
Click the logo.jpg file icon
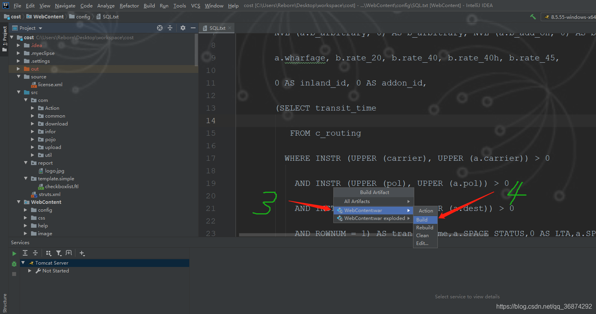point(41,171)
